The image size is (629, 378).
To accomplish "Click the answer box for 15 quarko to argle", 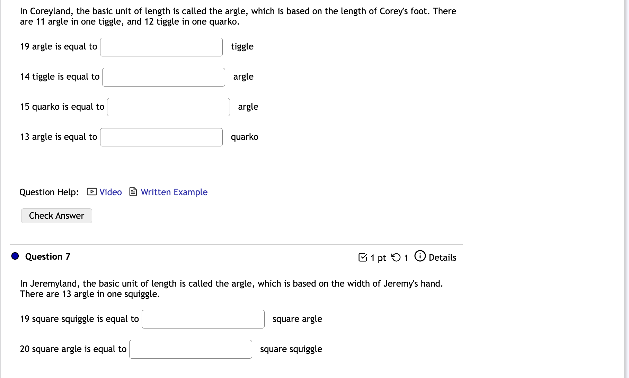I will pos(168,107).
